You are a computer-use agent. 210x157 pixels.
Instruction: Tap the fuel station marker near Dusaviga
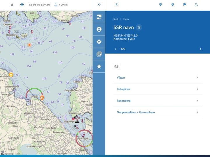42,98
